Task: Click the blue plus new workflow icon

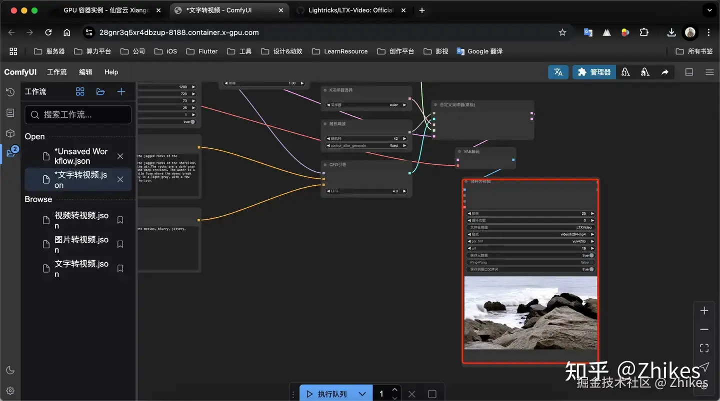Action: pyautogui.click(x=121, y=92)
